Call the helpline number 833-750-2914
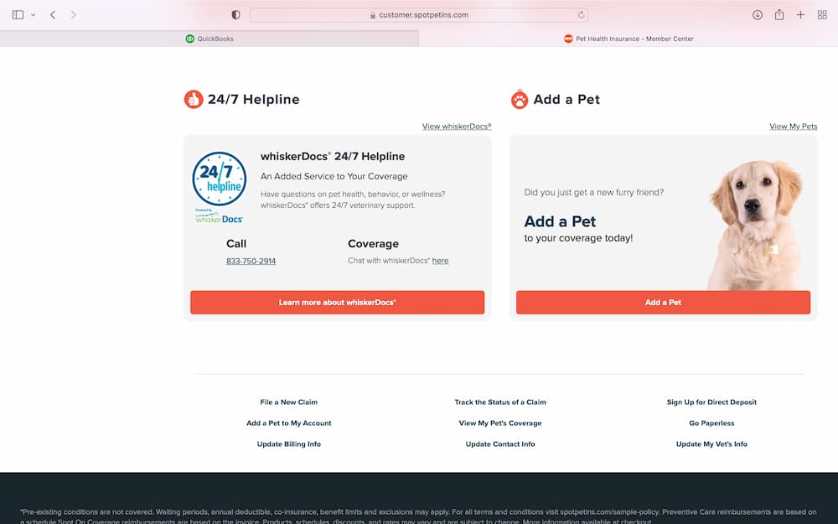The height and width of the screenshot is (524, 838). coord(251,261)
